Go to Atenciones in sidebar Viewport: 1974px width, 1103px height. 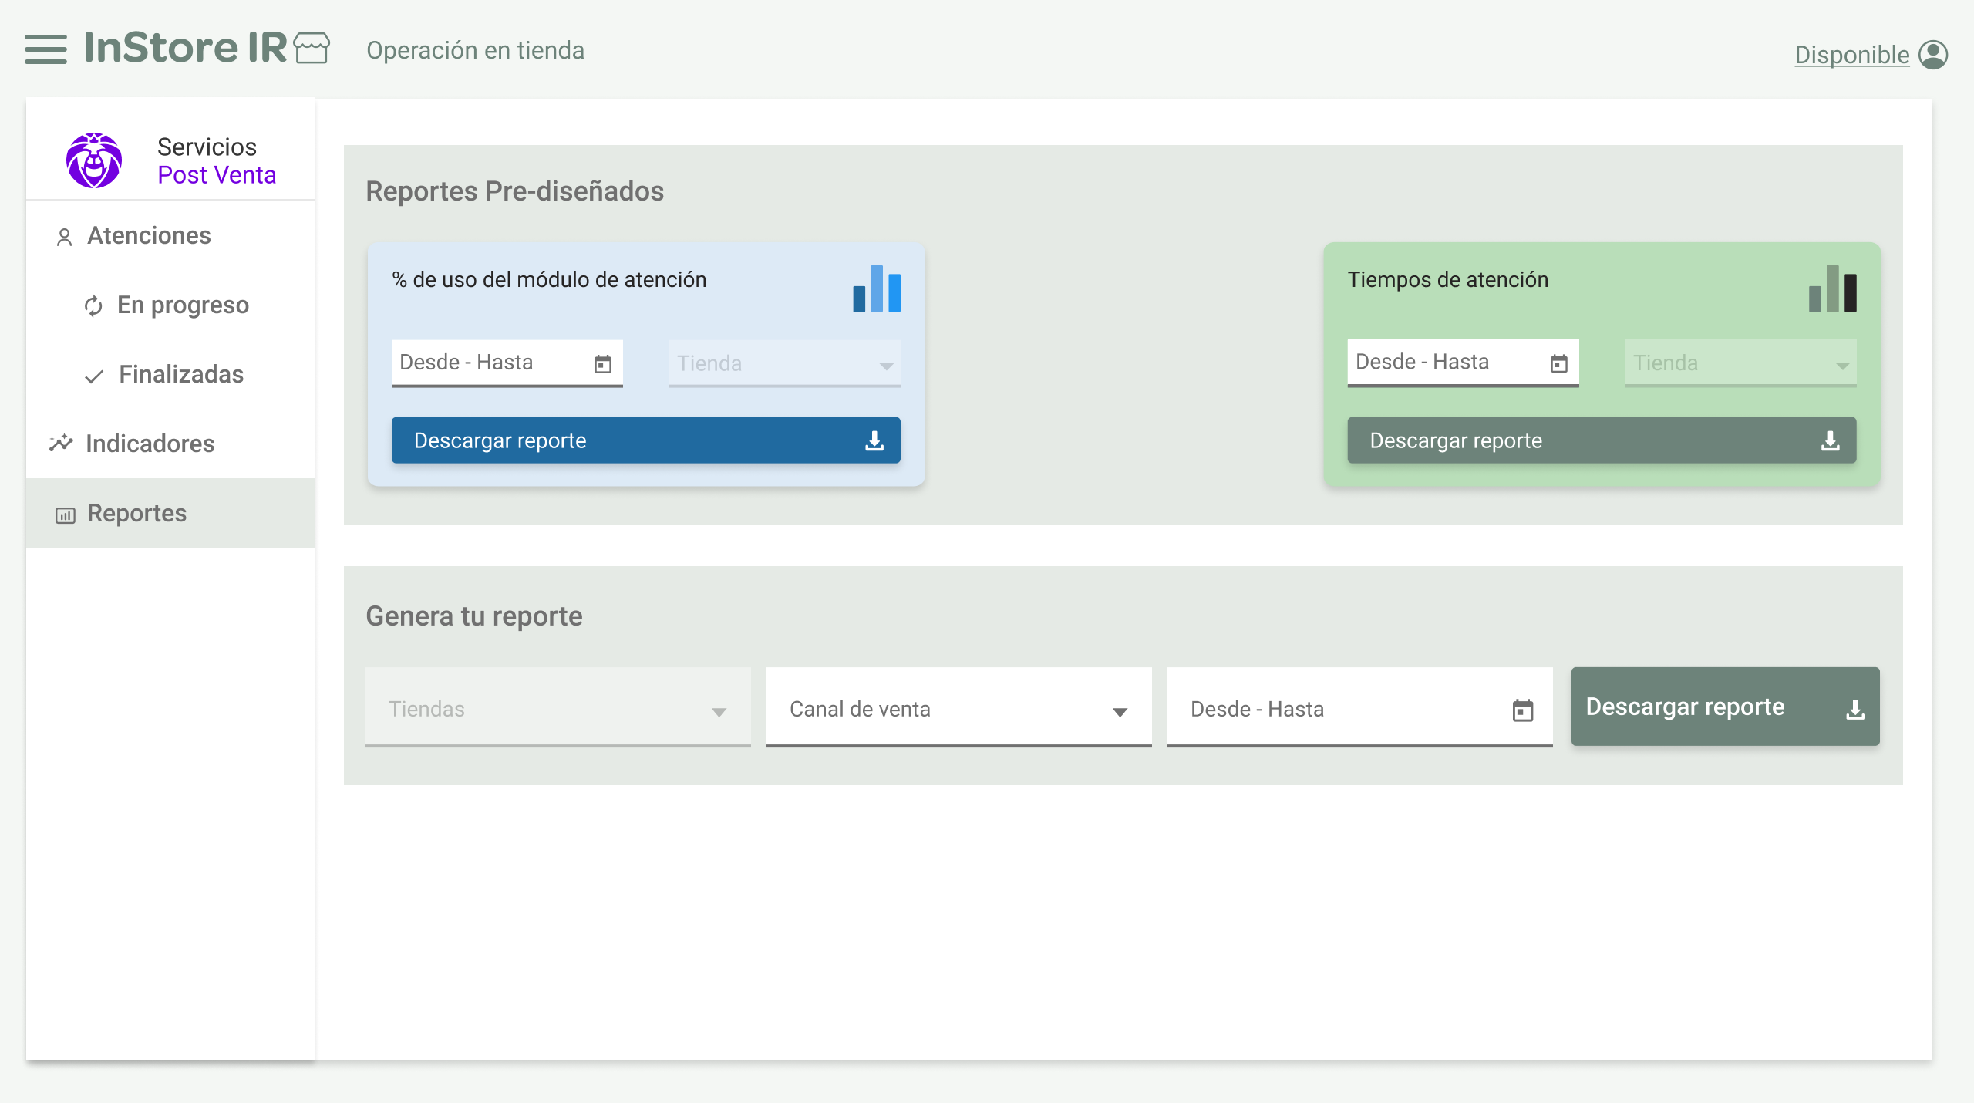(149, 235)
